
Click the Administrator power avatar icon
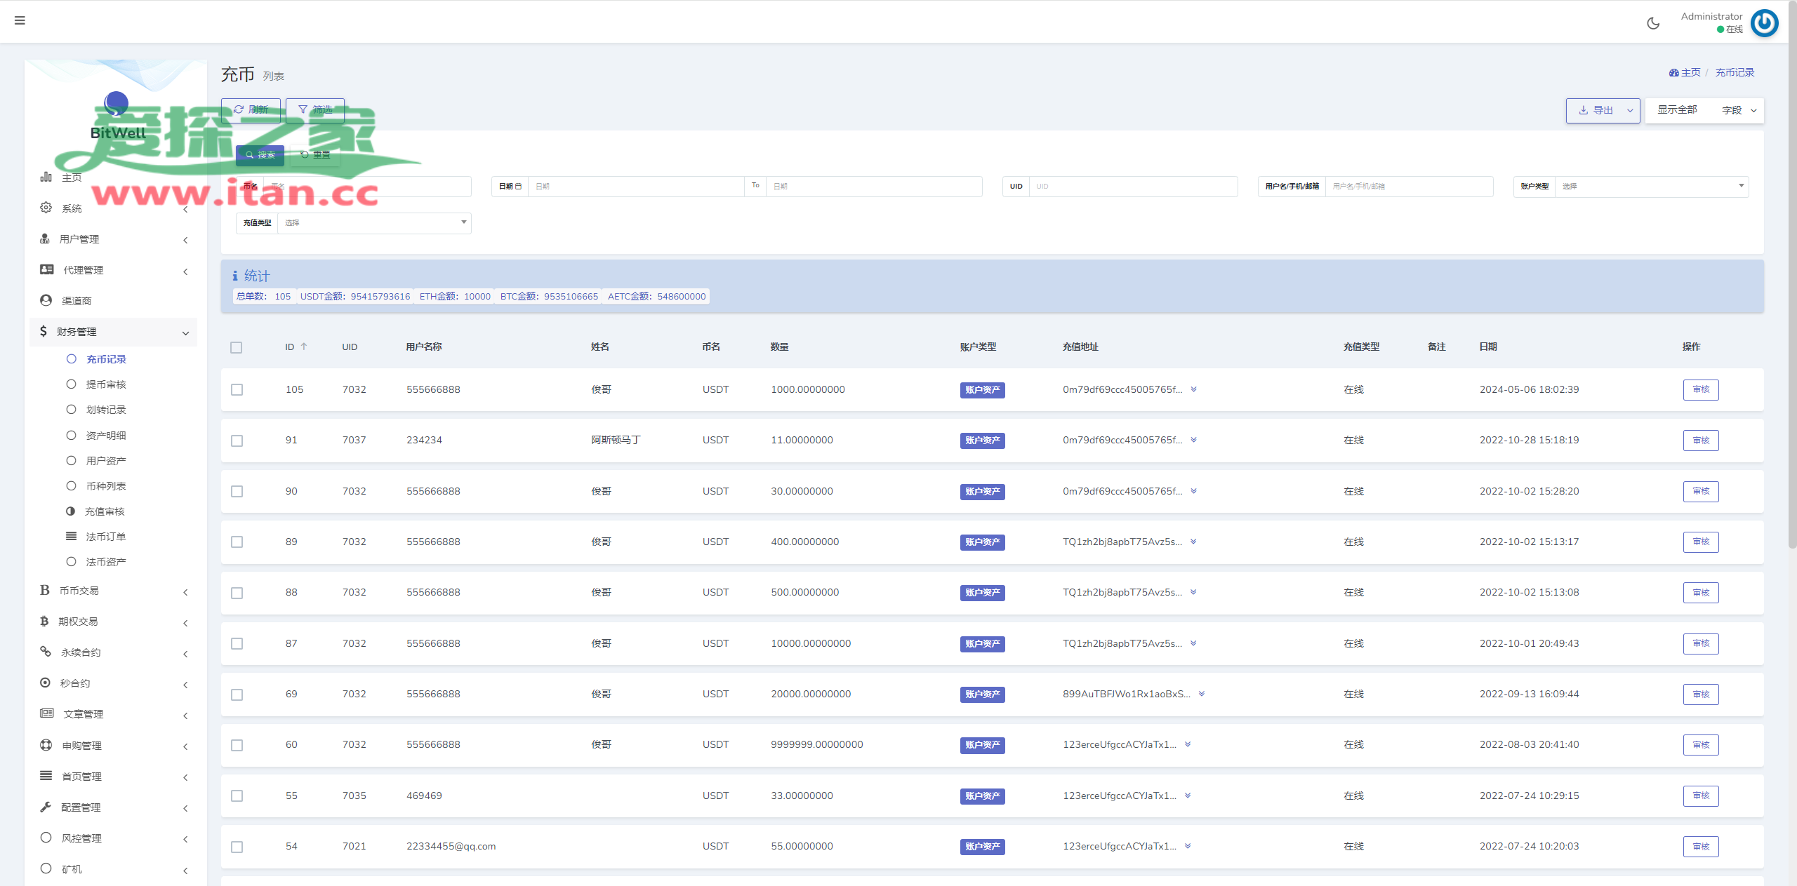pos(1764,22)
